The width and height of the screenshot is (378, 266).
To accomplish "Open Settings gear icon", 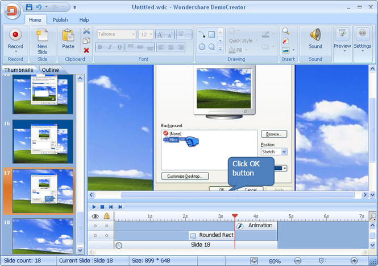I will pos(362,34).
